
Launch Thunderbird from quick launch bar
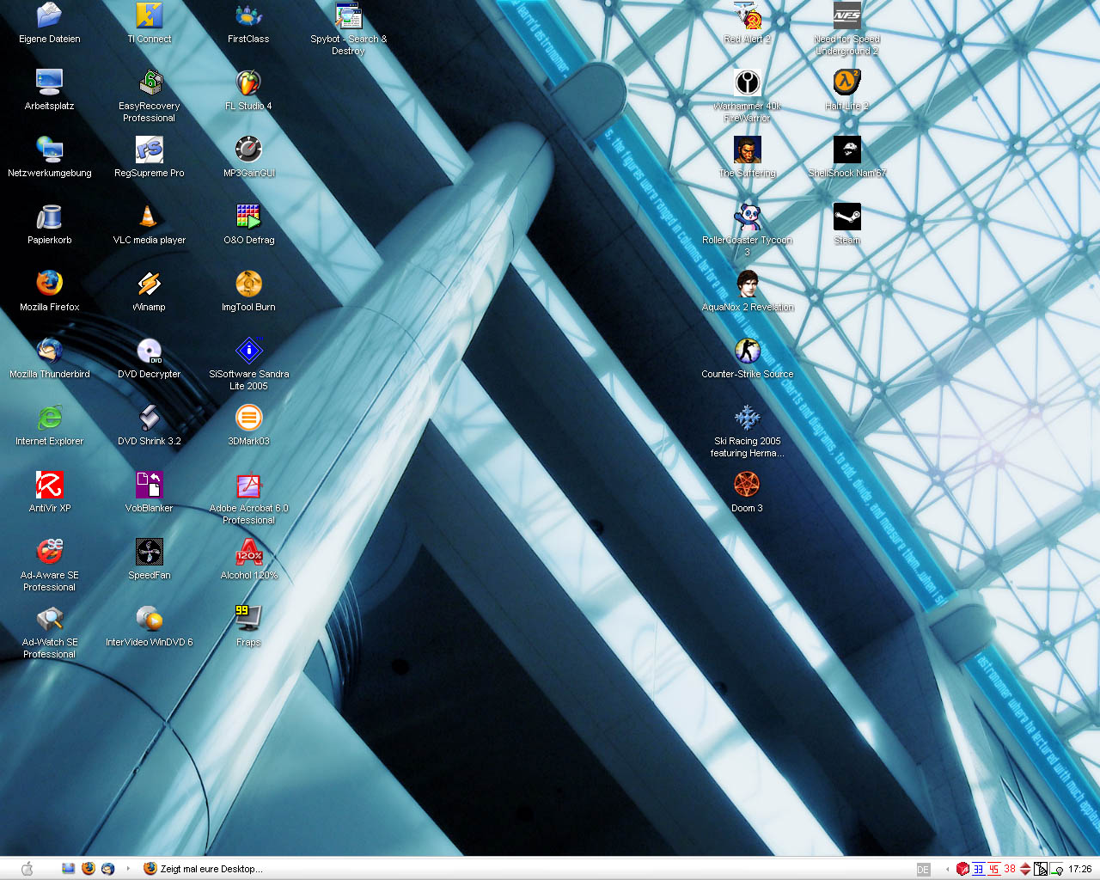click(108, 869)
